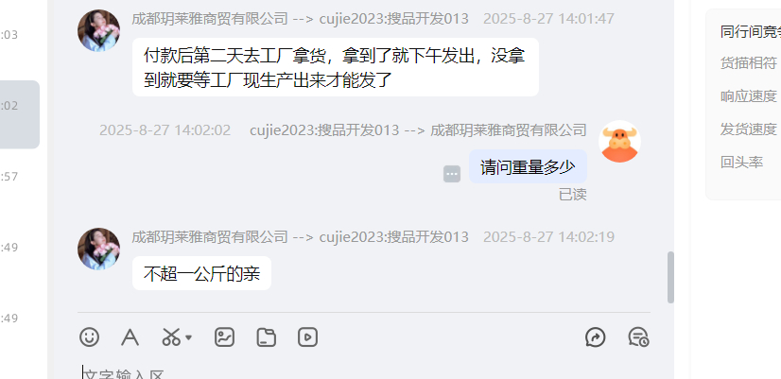781x379 pixels.
Task: Select the highlighted conversation in left list
Action: tap(20, 114)
